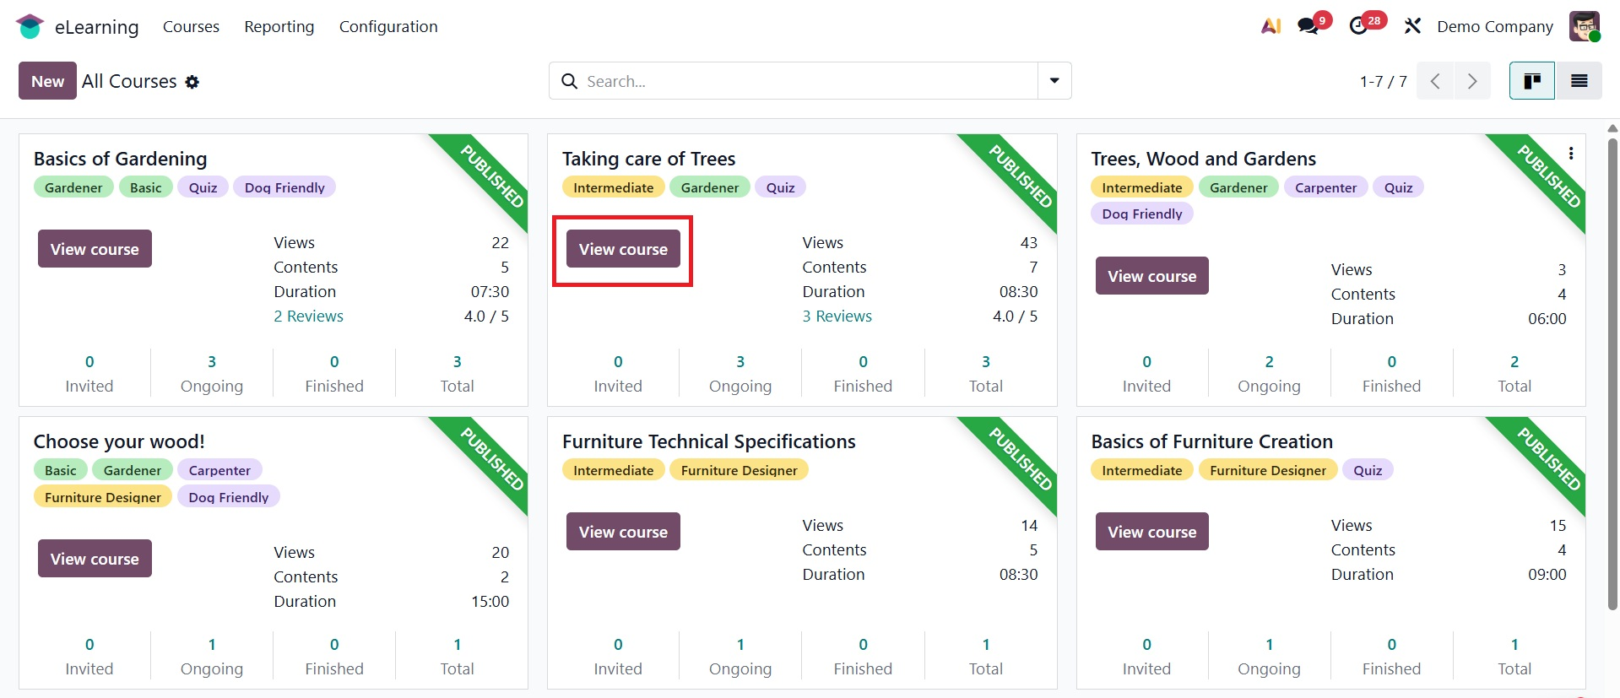Expand the search options dropdown arrow
Viewport: 1620px width, 698px height.
tap(1054, 81)
